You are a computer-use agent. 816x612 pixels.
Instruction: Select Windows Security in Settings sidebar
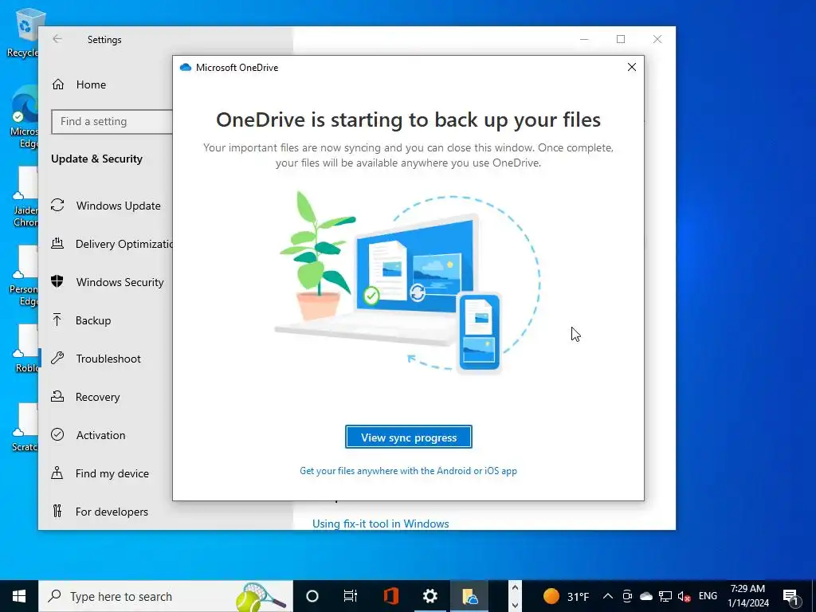(120, 282)
